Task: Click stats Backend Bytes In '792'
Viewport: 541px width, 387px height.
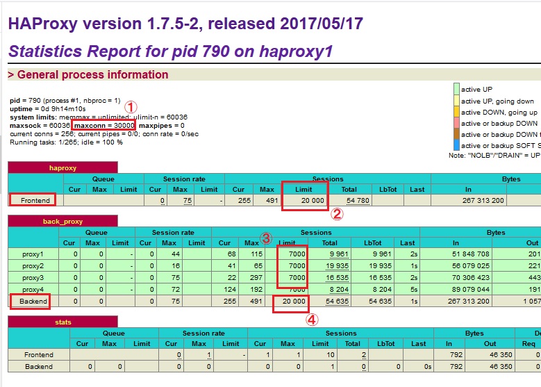Action: (x=456, y=366)
